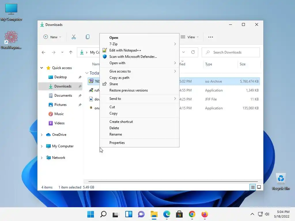Image resolution: width=295 pixels, height=221 pixels.
Task: Select Scan with Microsoft Defender
Action: tap(139, 57)
